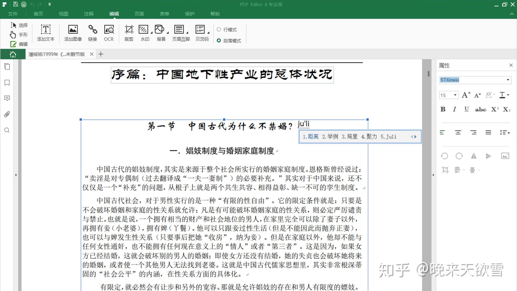The width and height of the screenshot is (517, 291).
Task: Switch to the 视图 tab
Action: 64,14
